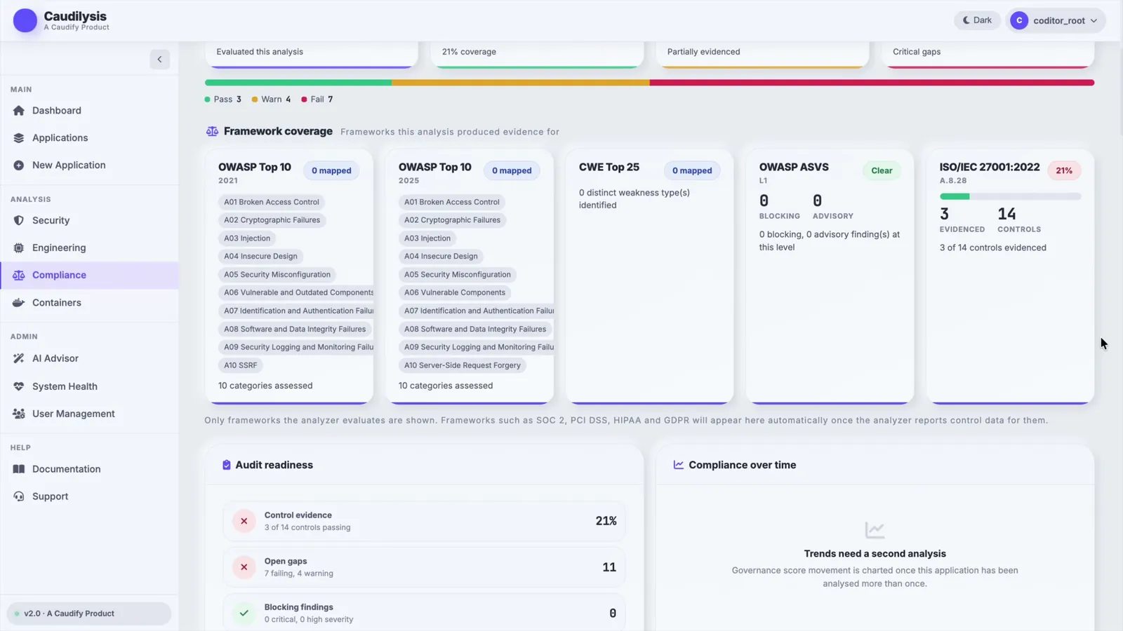This screenshot has width=1123, height=631.
Task: Click the System Health heartbeat icon
Action: point(19,386)
